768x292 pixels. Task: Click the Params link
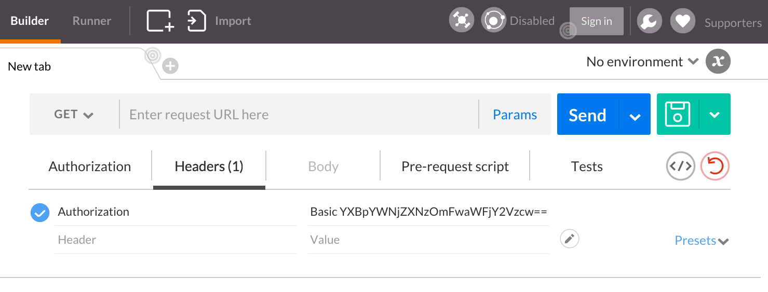(x=515, y=115)
